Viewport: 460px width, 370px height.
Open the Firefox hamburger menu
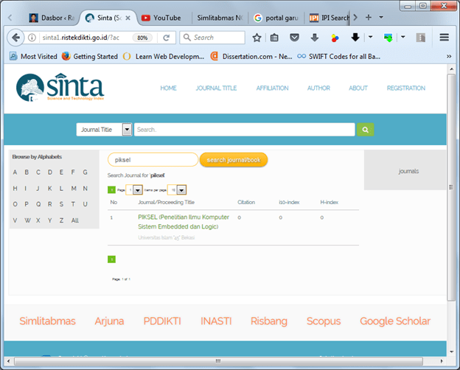445,38
